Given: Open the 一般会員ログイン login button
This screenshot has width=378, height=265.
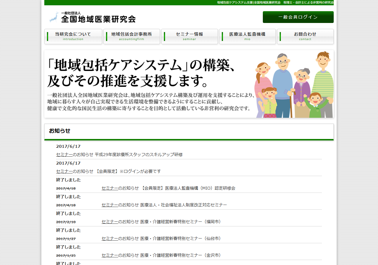Looking at the screenshot, I should pyautogui.click(x=298, y=17).
